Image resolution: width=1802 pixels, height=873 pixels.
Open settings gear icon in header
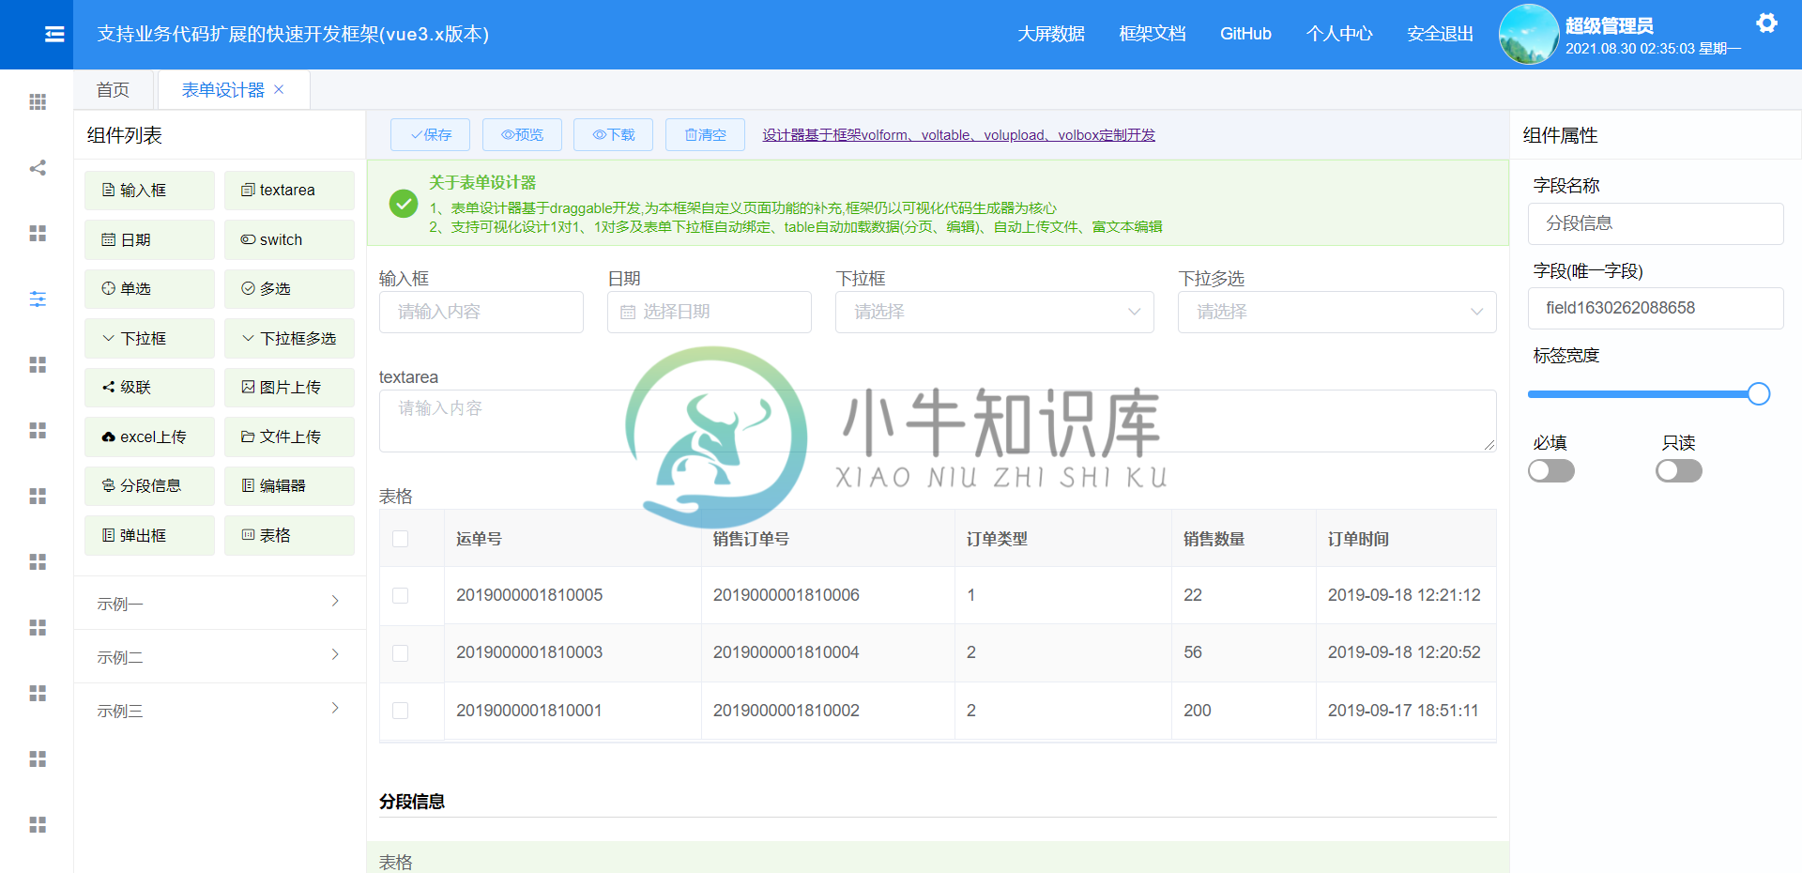[1766, 23]
